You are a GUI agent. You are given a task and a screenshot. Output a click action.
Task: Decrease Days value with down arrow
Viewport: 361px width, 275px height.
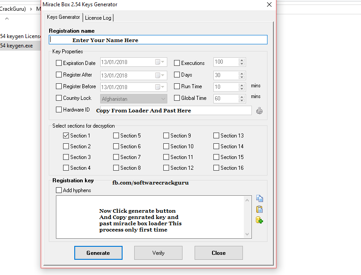click(x=242, y=77)
